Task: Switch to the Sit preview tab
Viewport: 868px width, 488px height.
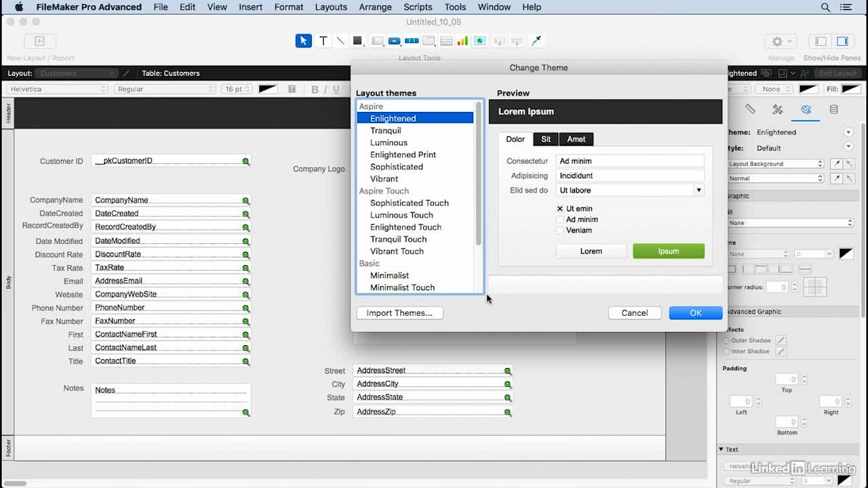Action: pyautogui.click(x=546, y=139)
